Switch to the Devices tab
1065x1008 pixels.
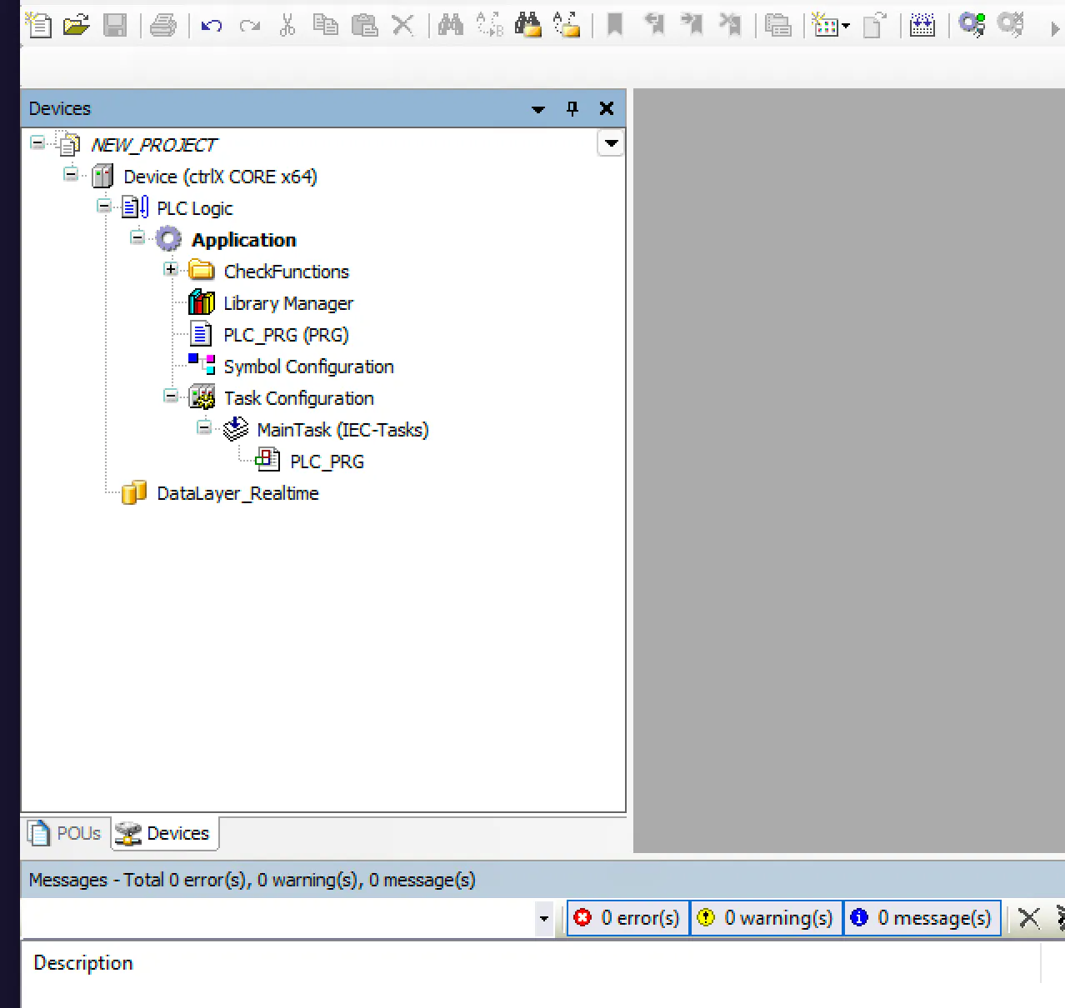click(x=164, y=833)
